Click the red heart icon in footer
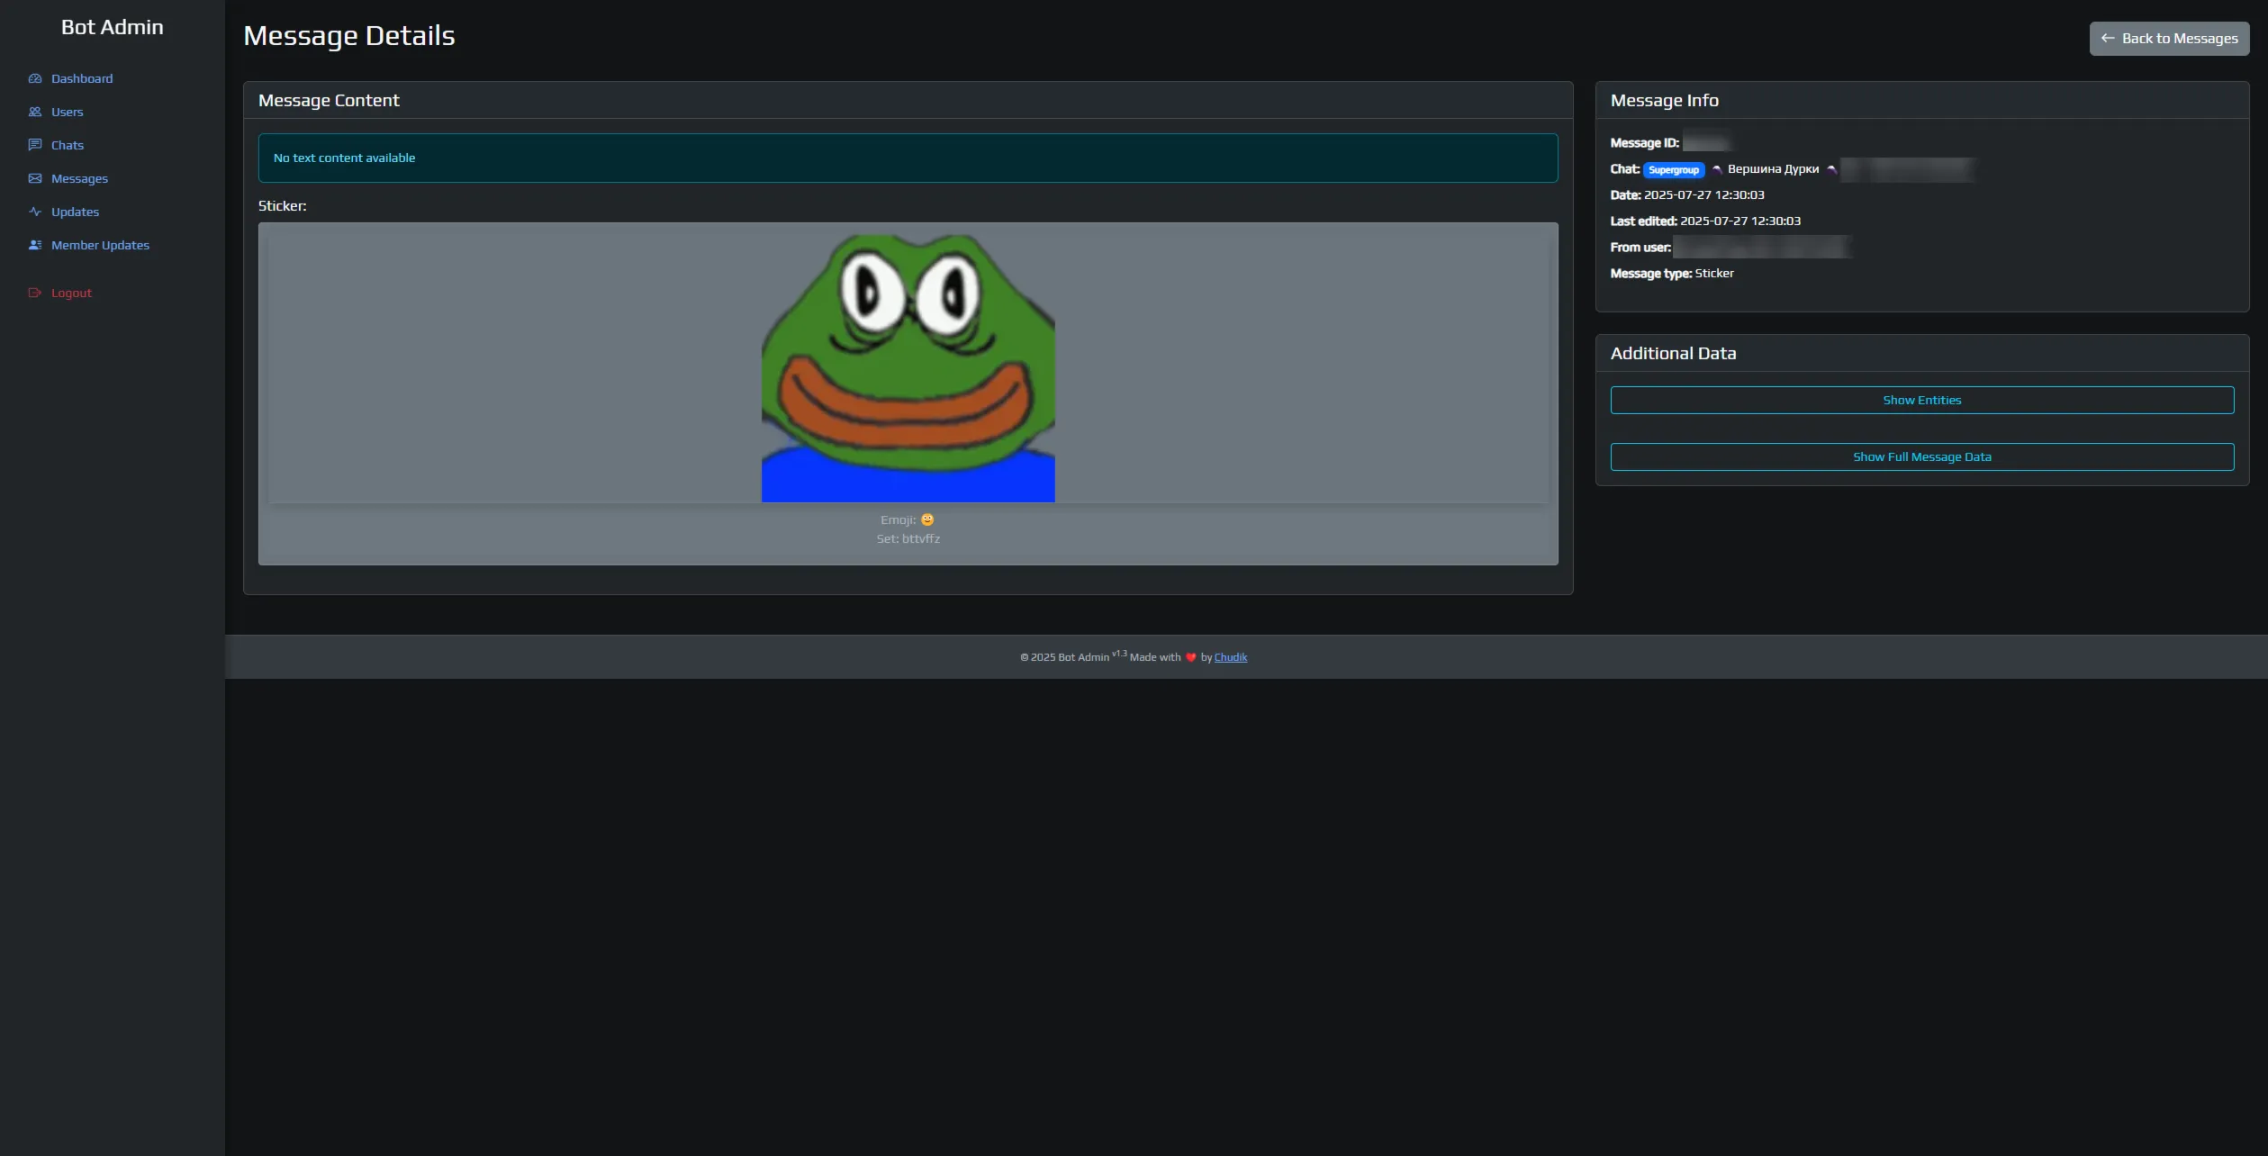The image size is (2268, 1156). point(1190,657)
